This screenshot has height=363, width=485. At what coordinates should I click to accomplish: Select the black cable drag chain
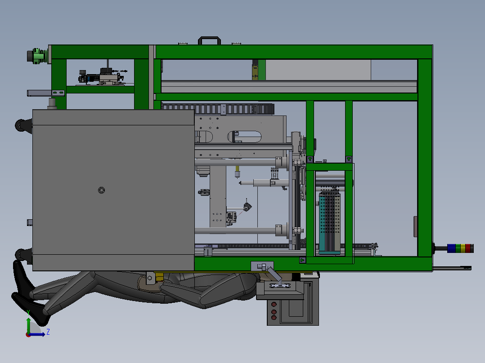[218, 109]
